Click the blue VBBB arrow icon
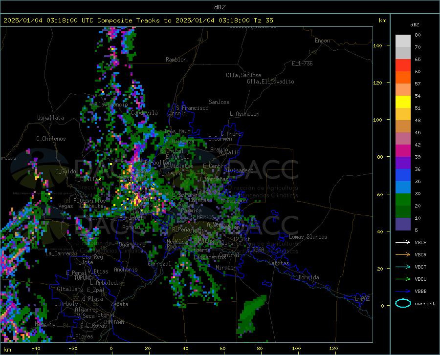 pyautogui.click(x=403, y=291)
